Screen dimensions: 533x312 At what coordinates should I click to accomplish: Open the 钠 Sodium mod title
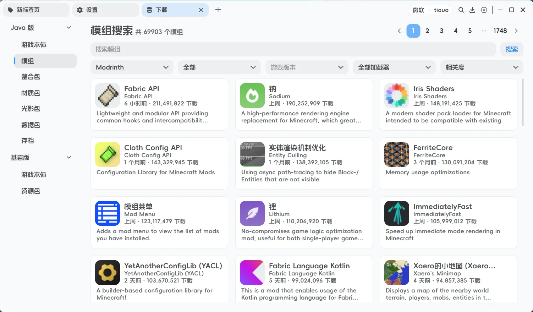point(273,89)
